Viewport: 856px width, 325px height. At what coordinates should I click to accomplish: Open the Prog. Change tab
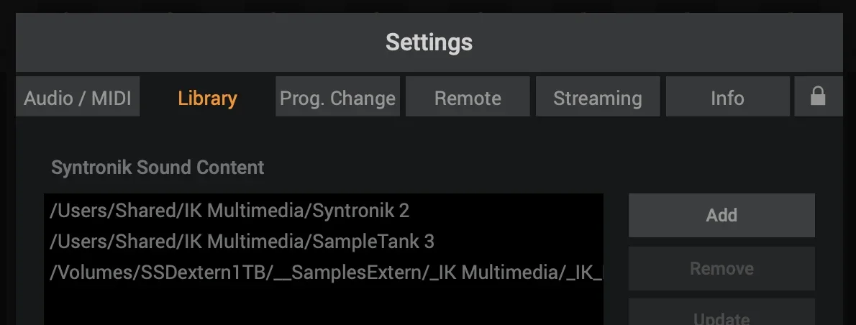pyautogui.click(x=337, y=98)
